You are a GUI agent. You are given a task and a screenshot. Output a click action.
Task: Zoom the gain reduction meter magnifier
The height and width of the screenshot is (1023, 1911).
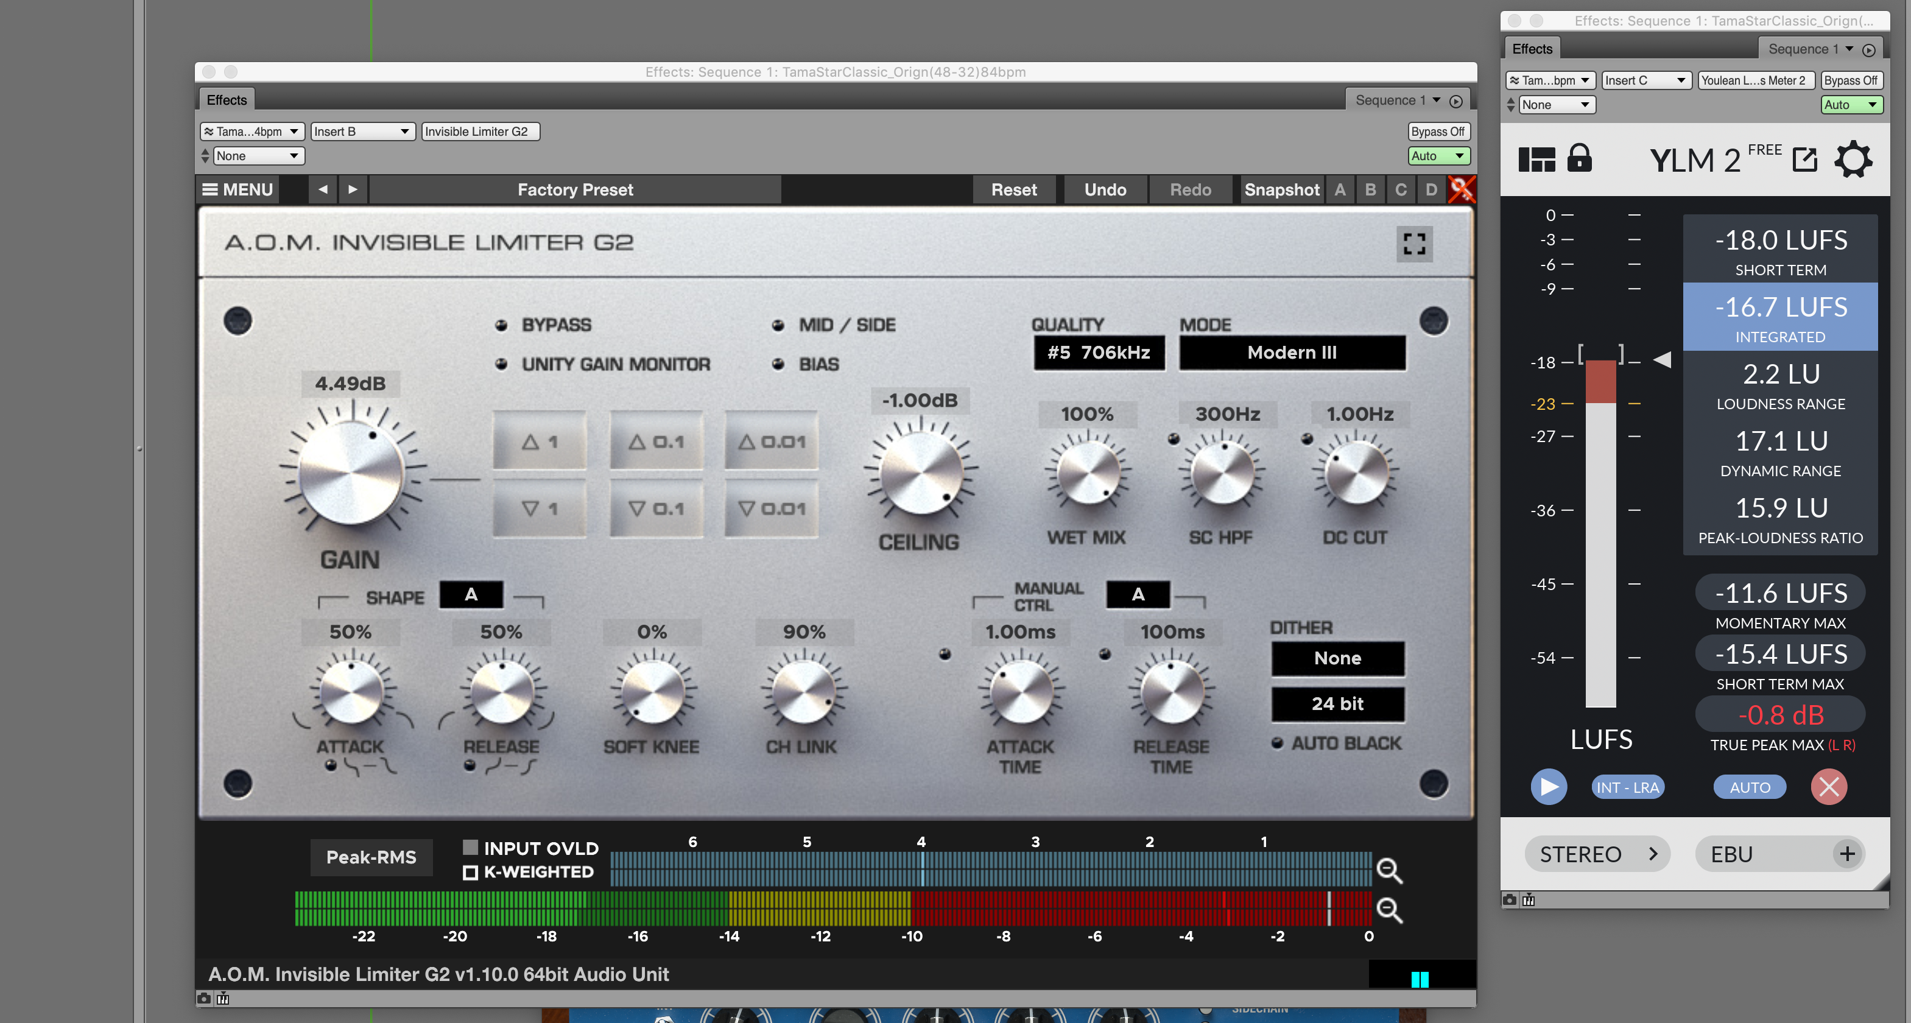tap(1390, 870)
